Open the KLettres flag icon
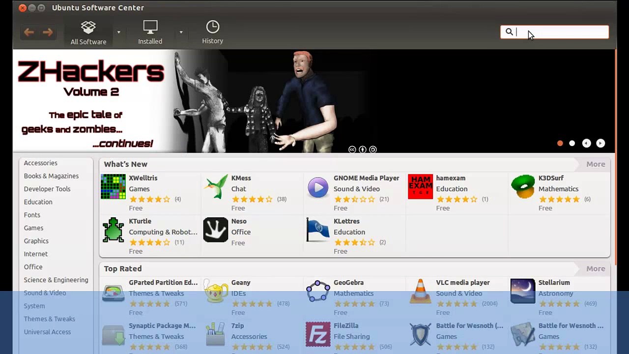The width and height of the screenshot is (629, 354). tap(318, 230)
